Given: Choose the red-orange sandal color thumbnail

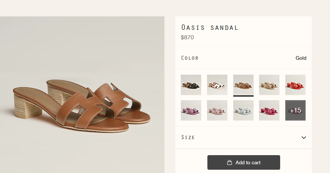Looking at the screenshot, I should pos(295,85).
